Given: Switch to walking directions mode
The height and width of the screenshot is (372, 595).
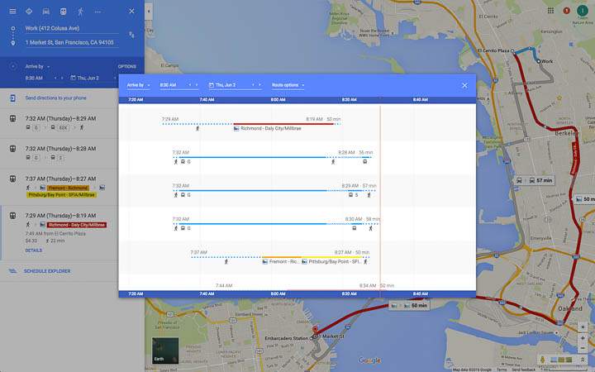Looking at the screenshot, I should coord(80,12).
